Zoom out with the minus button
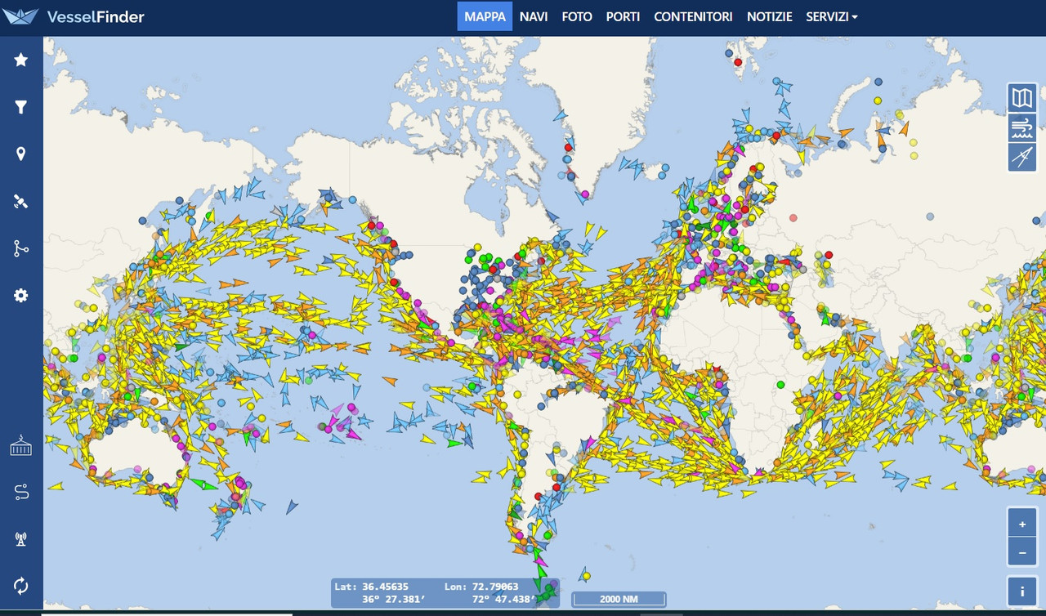Viewport: 1046px width, 616px height. pos(1022,552)
